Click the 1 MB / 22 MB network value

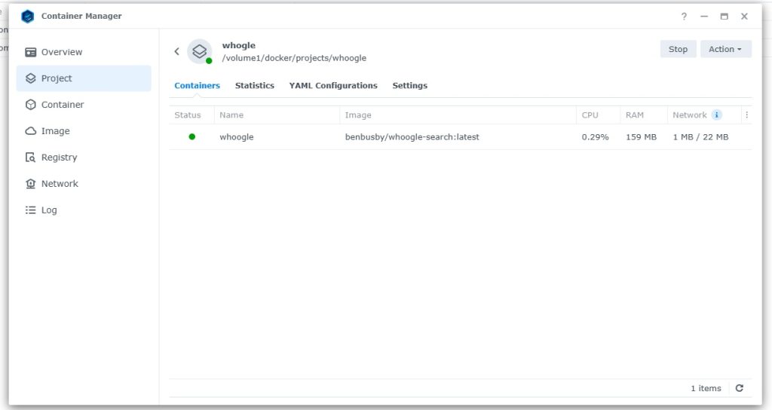tap(700, 137)
